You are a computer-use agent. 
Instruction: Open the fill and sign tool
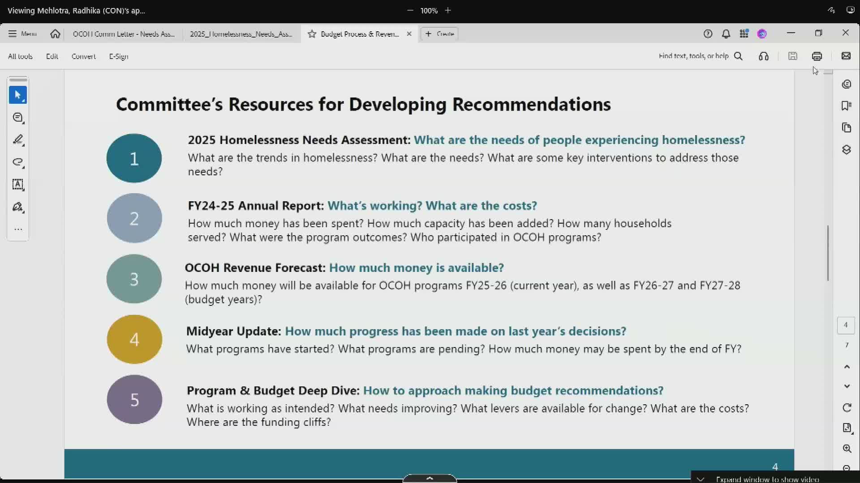[x=18, y=207]
